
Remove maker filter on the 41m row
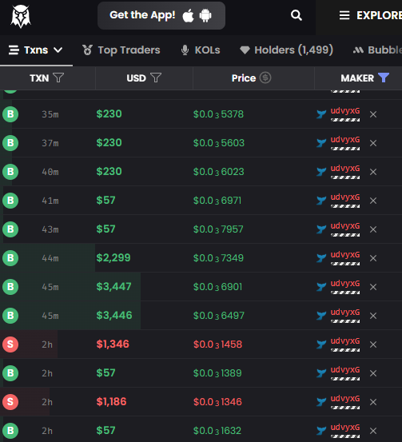(373, 201)
